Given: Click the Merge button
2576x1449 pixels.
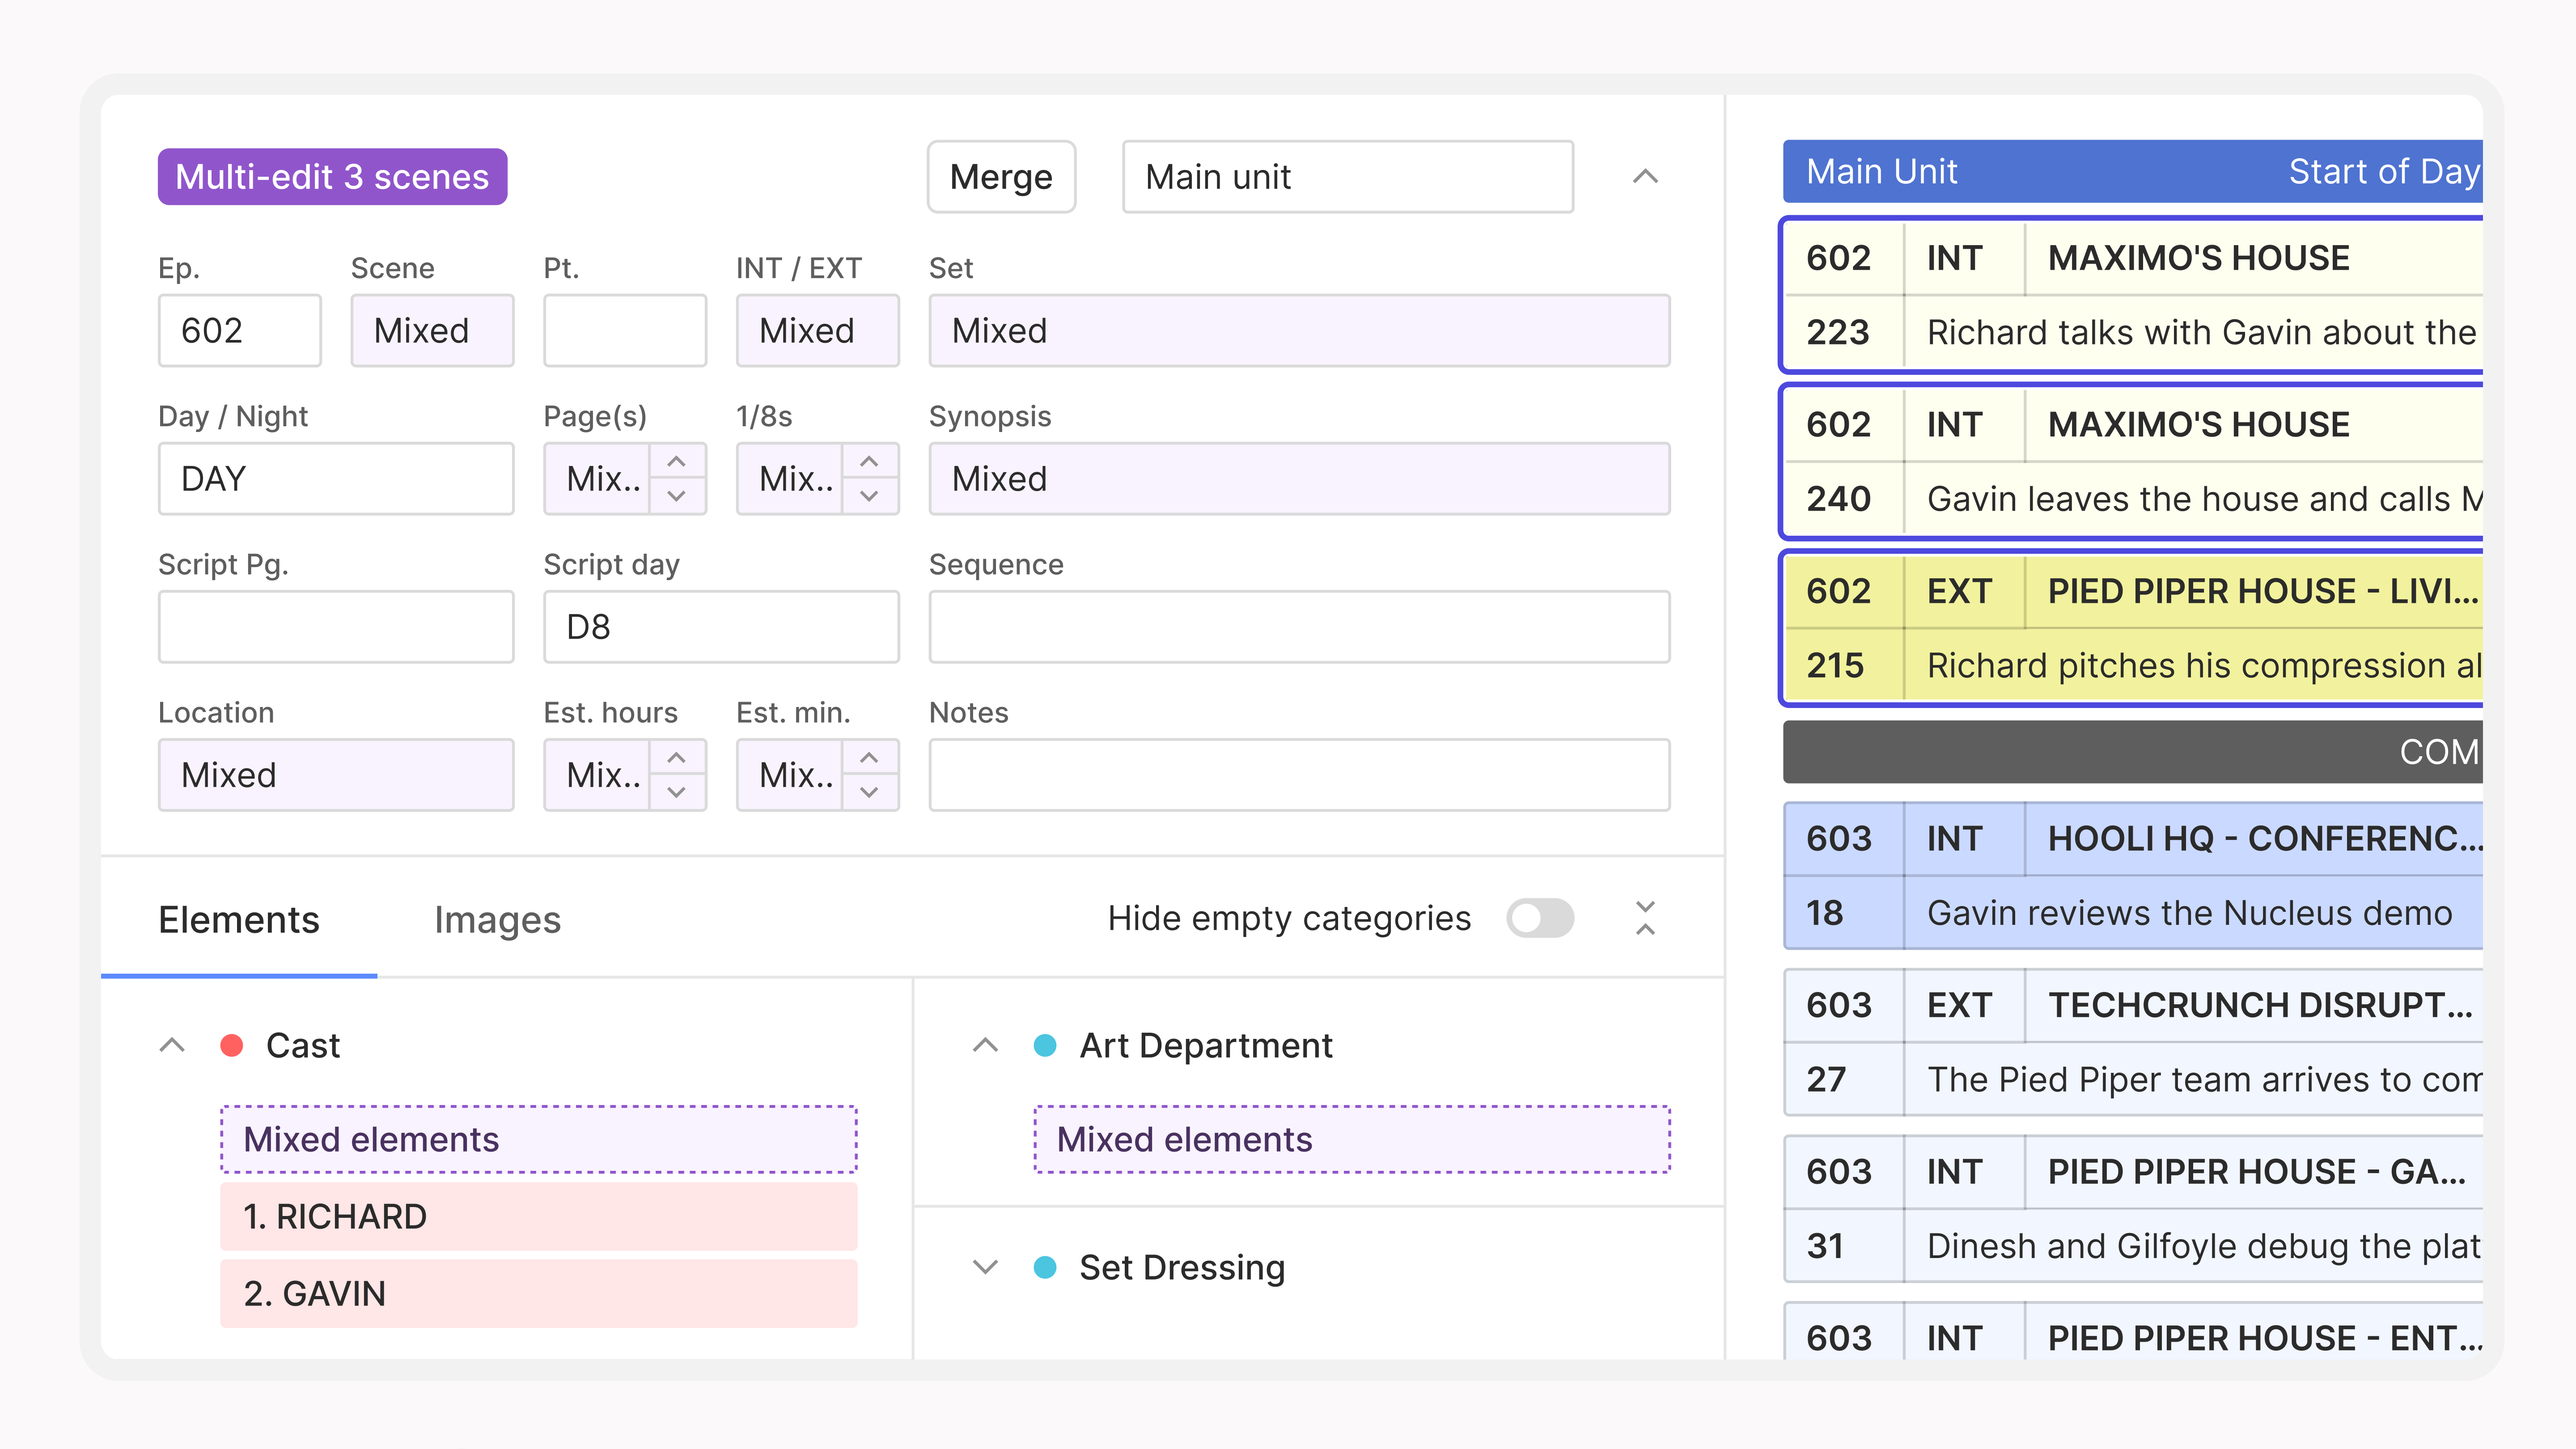Looking at the screenshot, I should point(1001,177).
